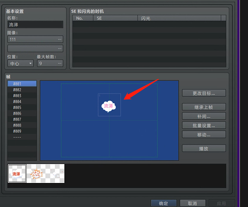
Task: Expand the 位置 中心 dropdown
Action: point(21,63)
